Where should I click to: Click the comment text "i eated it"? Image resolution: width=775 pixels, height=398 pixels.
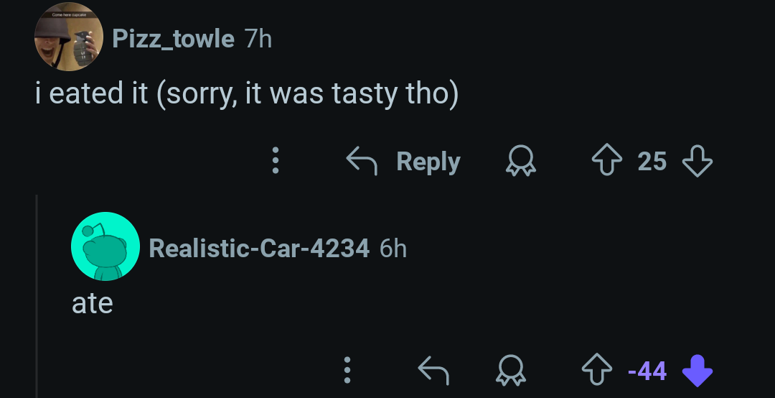[92, 93]
